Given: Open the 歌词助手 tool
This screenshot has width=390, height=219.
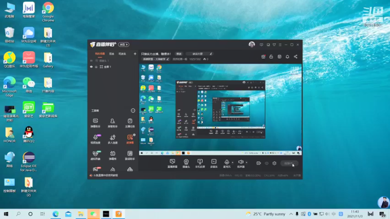Looking at the screenshot, I should click(x=130, y=155).
